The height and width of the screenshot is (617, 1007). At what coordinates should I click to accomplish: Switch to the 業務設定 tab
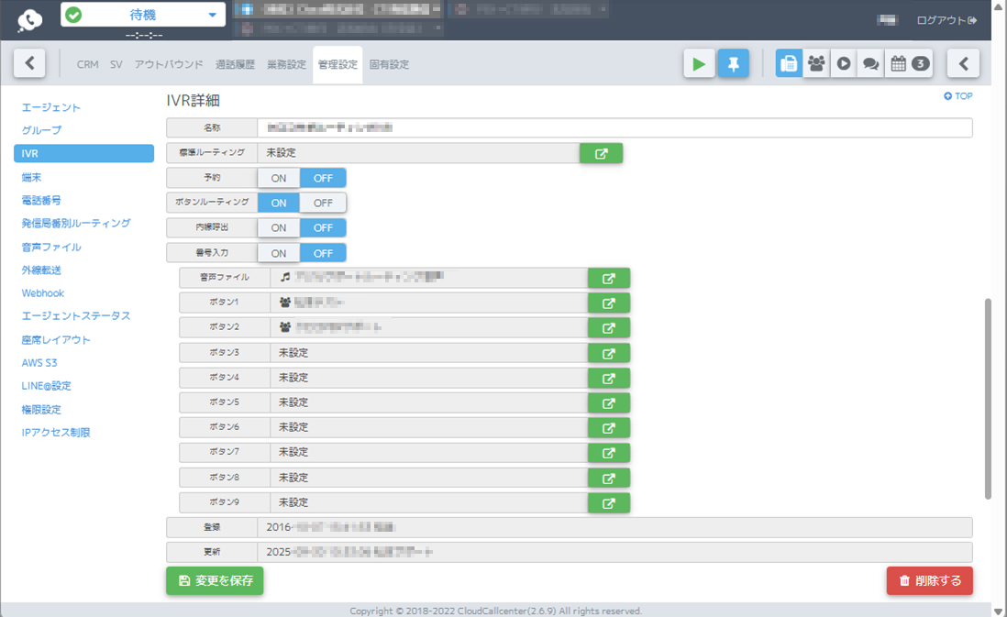(286, 65)
